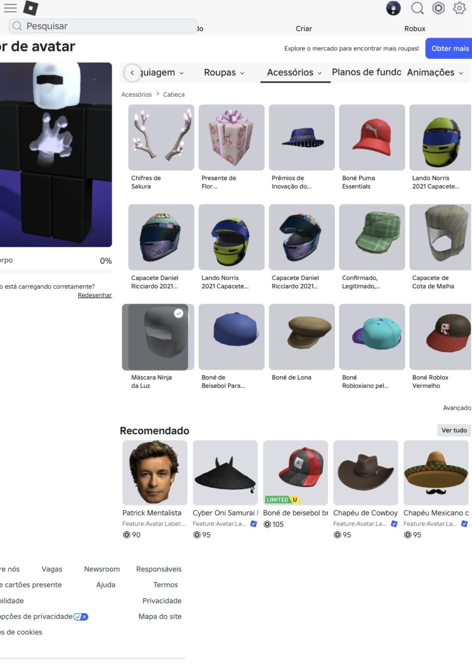Open the Avançado link
Screen dimensions: 472x664
(457, 408)
